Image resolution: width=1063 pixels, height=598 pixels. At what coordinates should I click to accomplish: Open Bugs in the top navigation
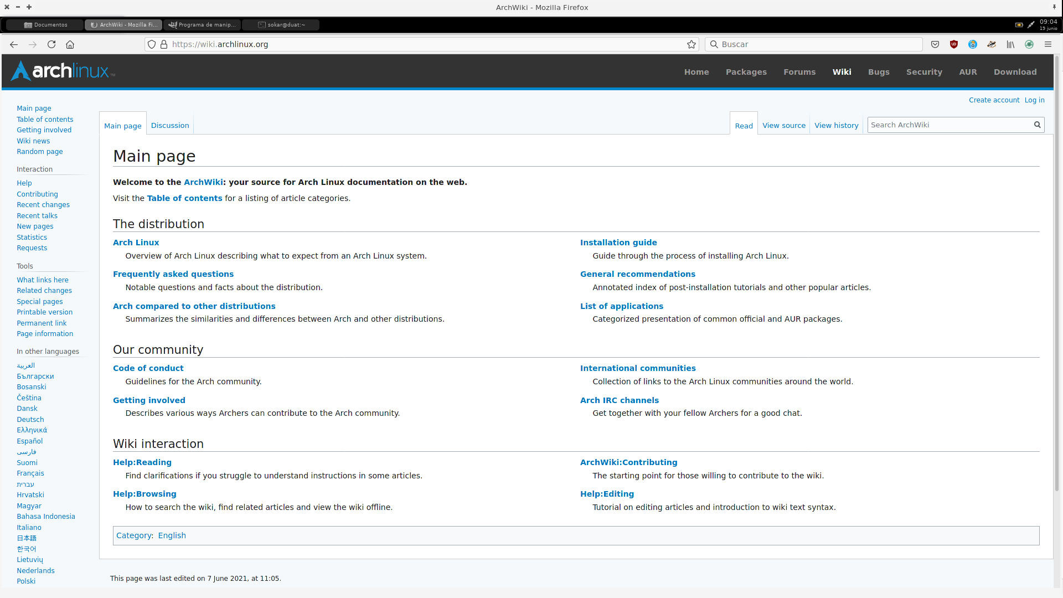(879, 72)
